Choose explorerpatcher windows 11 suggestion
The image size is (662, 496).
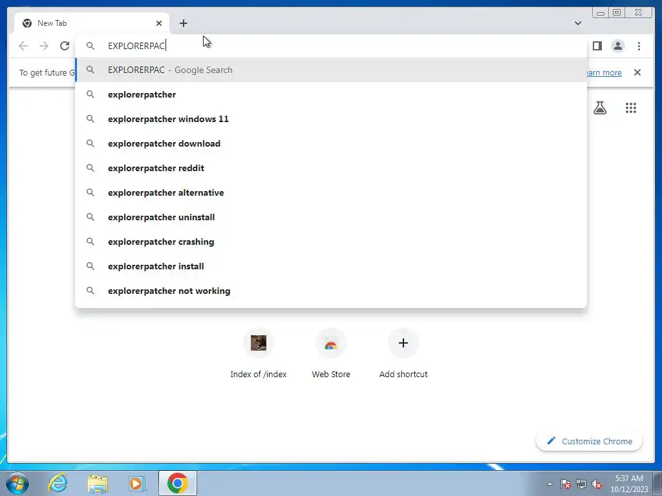click(331, 119)
